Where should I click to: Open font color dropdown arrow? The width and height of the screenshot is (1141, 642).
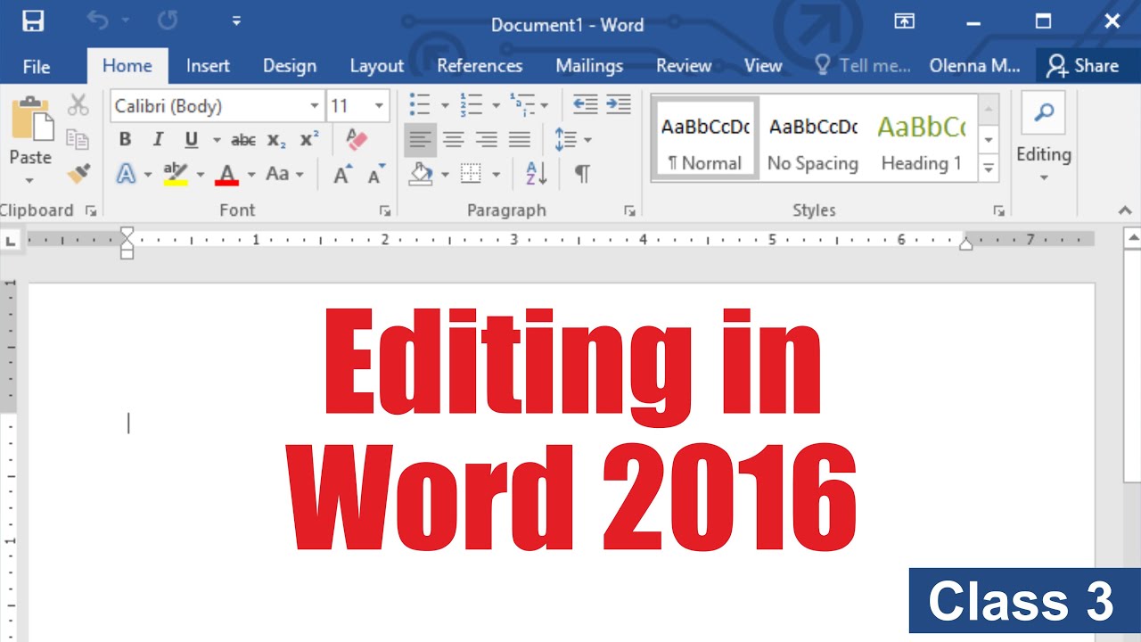click(x=251, y=174)
